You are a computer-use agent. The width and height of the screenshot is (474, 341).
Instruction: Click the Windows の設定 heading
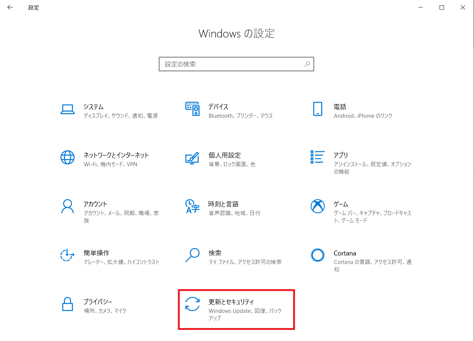(x=237, y=33)
